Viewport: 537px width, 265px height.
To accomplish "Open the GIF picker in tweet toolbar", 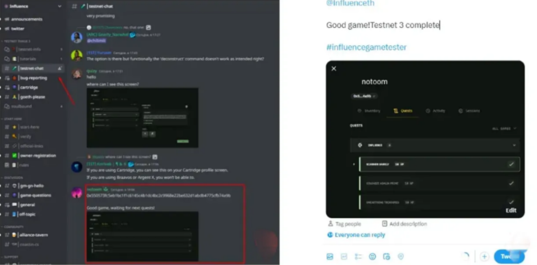I will click(x=344, y=257).
